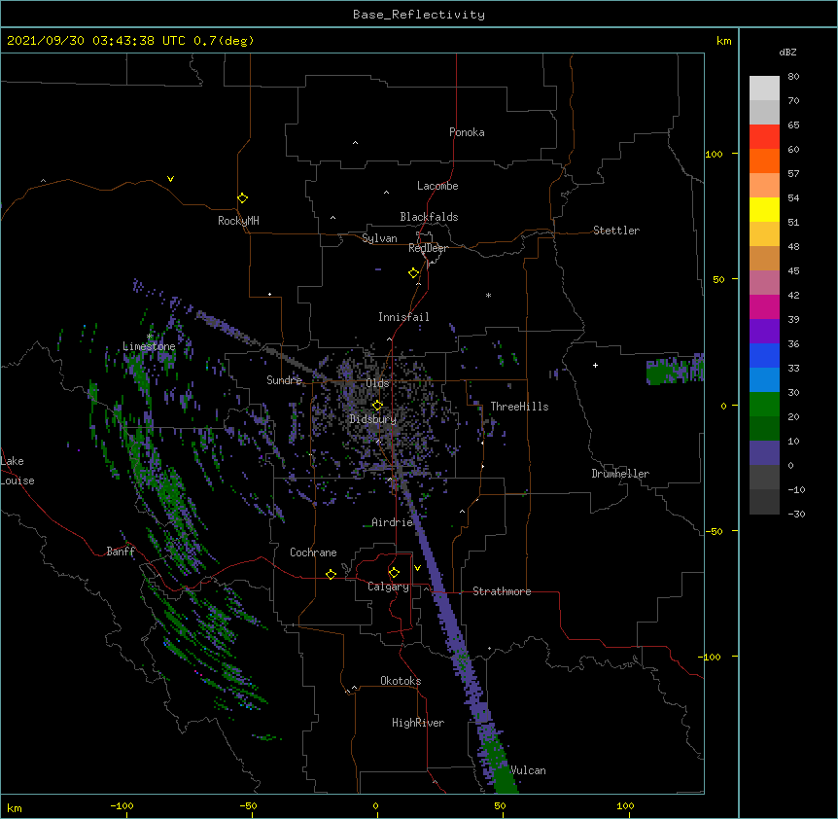Select the Lacombe city label
838x819 pixels.
point(437,186)
